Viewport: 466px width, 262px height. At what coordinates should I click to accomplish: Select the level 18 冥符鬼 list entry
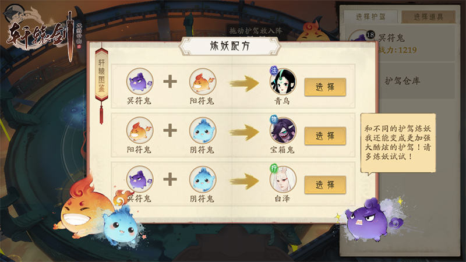pos(401,43)
